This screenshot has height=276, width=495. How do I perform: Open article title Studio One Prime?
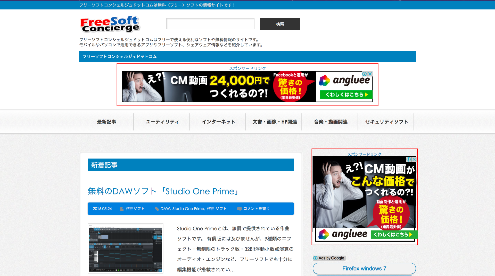coord(163,191)
